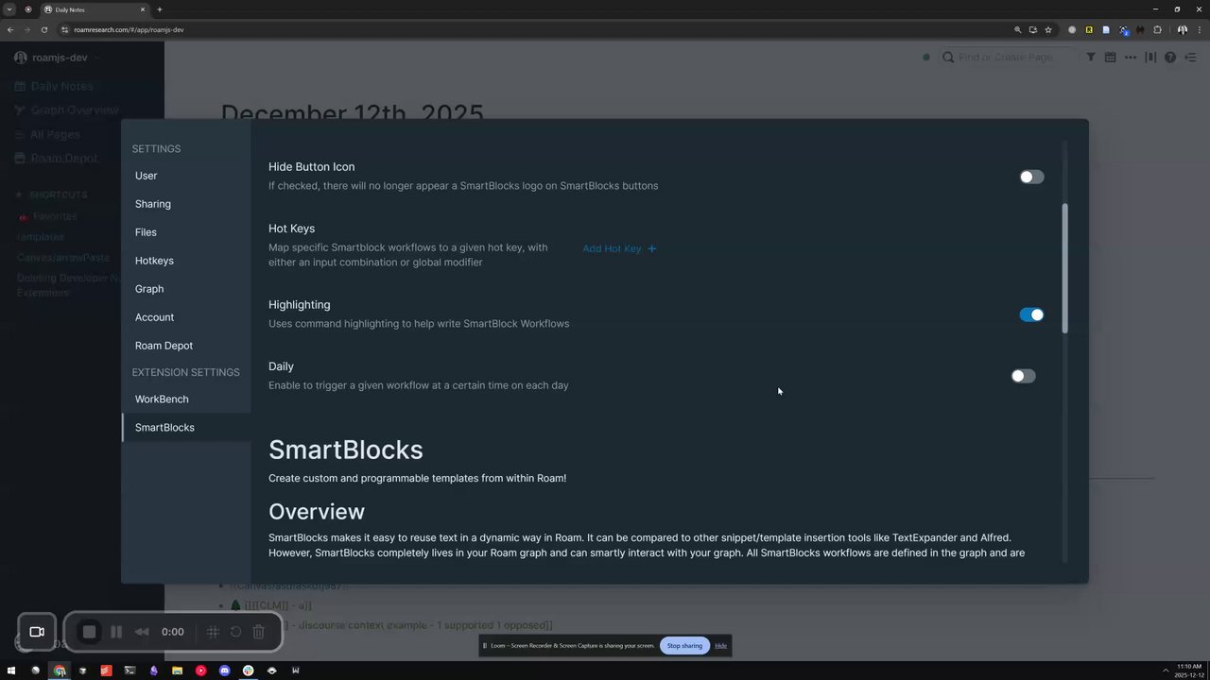Open the Roam calendar date picker icon

1110,58
